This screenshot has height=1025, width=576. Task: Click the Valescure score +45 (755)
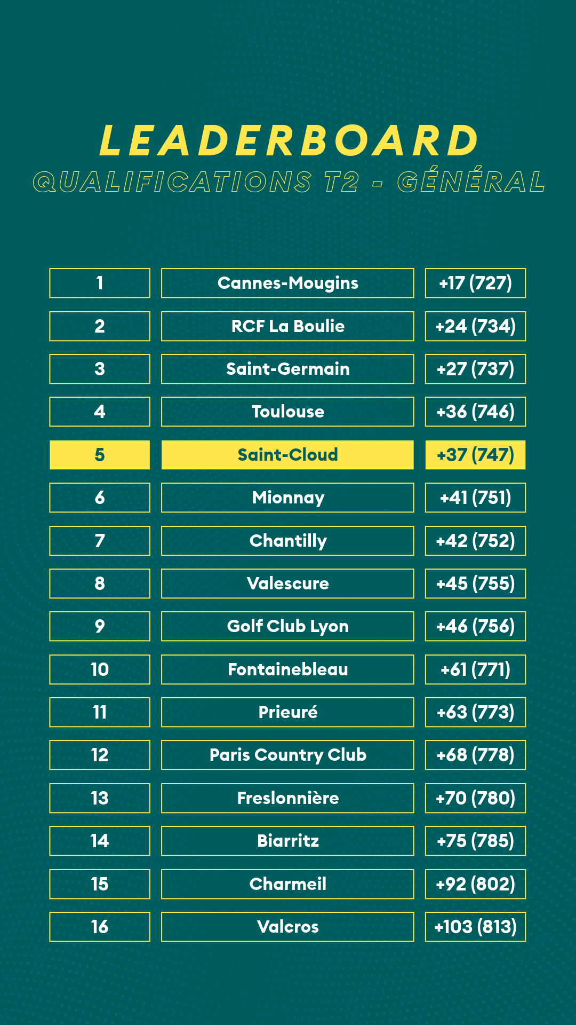(x=475, y=584)
